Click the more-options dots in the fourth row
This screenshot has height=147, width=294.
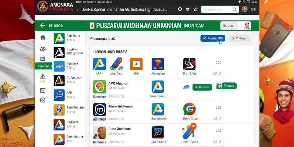point(218,131)
